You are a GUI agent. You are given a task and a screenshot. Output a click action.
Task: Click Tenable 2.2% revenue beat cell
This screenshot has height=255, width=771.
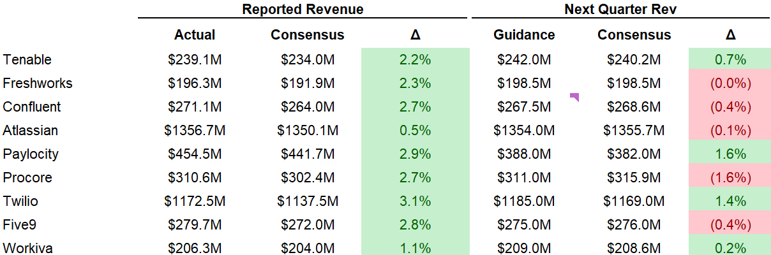(x=415, y=60)
